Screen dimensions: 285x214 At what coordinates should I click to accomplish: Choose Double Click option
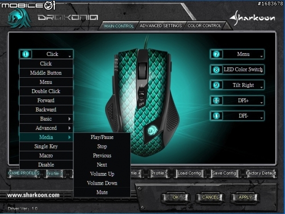point(46,91)
